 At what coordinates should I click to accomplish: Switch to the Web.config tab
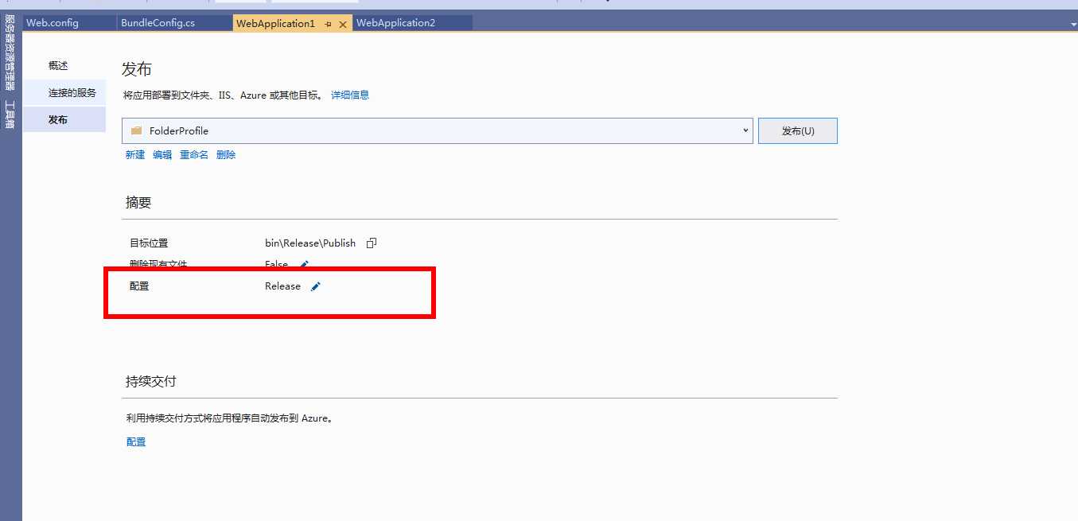point(53,23)
